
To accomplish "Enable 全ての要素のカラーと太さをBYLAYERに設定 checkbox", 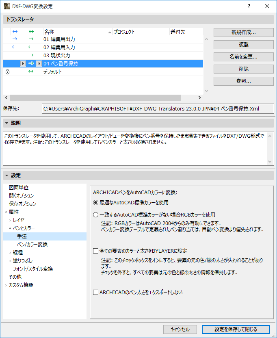I will tap(95, 251).
